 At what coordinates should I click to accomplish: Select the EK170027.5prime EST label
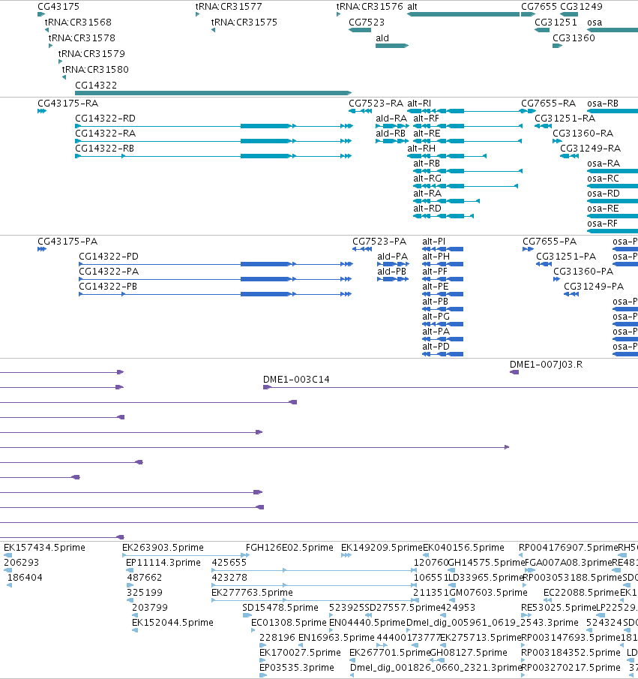(300, 653)
